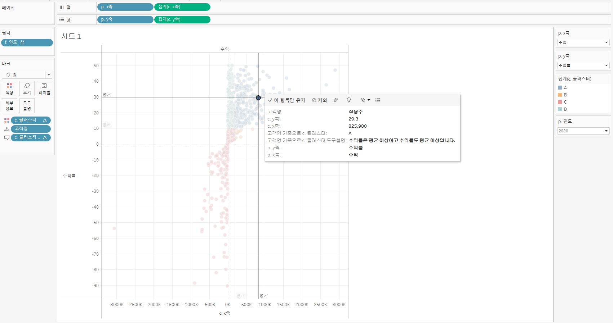The width and height of the screenshot is (613, 323).
Task: Click the 행 (Rows) shelf icon
Action: tap(62, 19)
